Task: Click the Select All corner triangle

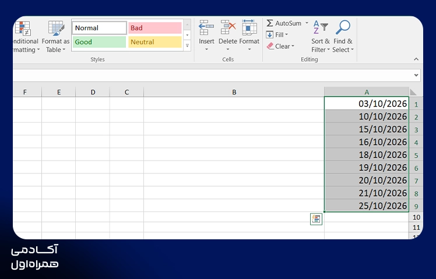Action: pos(413,92)
